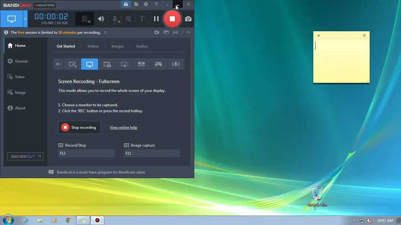Switch to the Get Started tab
The width and height of the screenshot is (401, 225).
pyautogui.click(x=66, y=46)
